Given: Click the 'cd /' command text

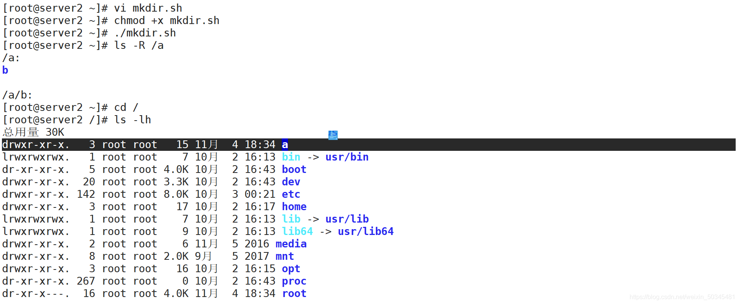Looking at the screenshot, I should (x=126, y=107).
